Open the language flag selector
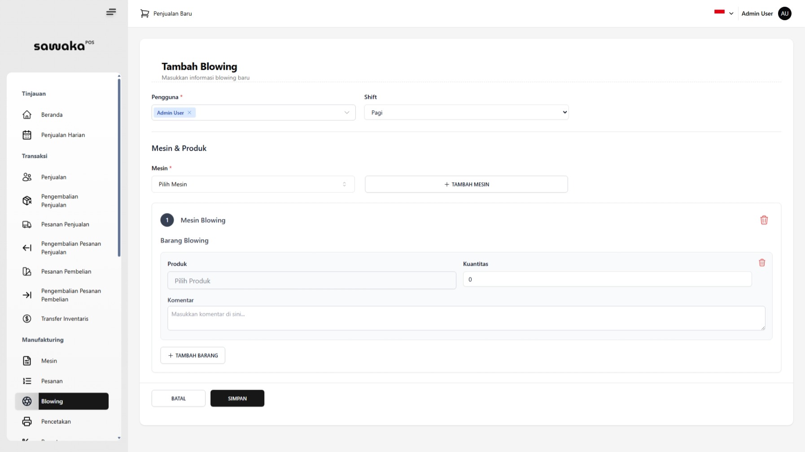 click(723, 13)
